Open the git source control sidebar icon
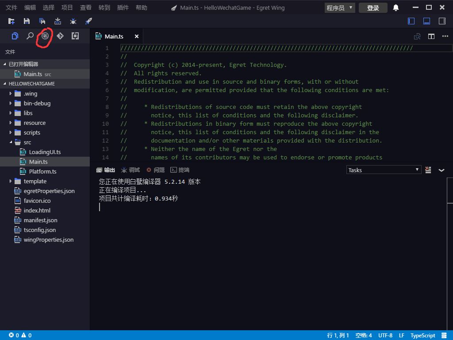This screenshot has width=453, height=340. point(60,36)
